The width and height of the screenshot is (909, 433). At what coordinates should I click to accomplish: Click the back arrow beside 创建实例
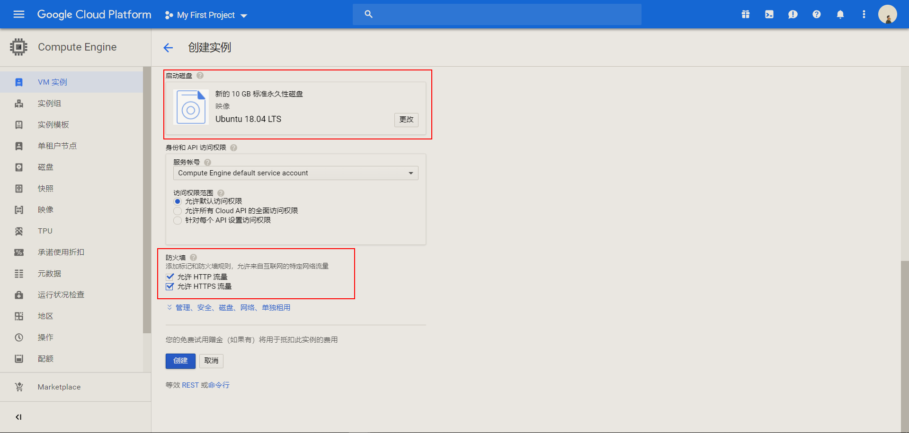(168, 47)
